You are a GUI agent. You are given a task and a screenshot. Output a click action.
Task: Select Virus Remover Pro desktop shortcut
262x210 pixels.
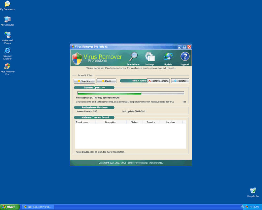(x=7, y=68)
